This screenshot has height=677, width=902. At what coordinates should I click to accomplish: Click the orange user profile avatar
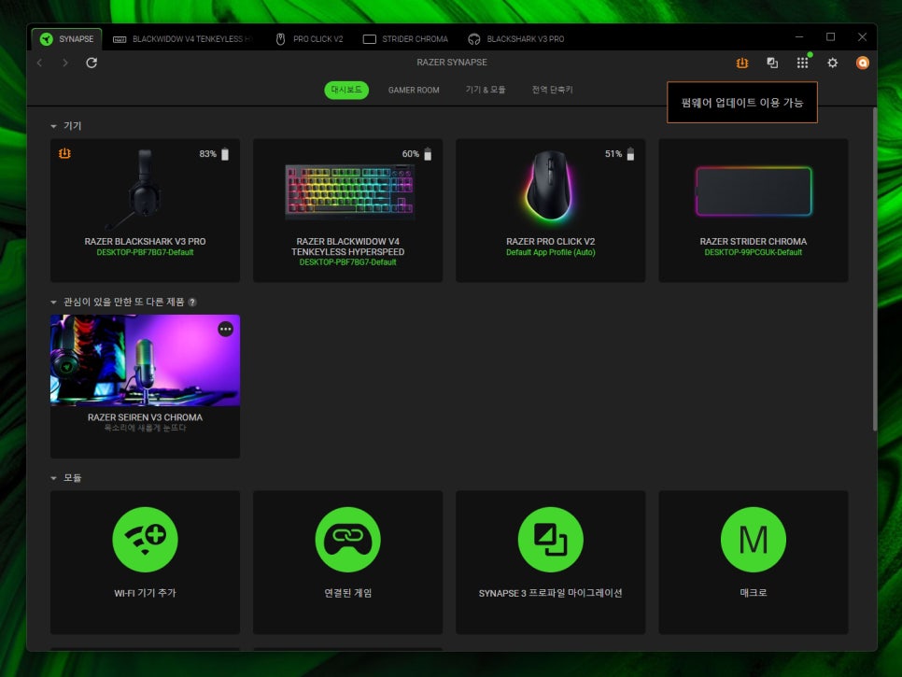point(863,63)
